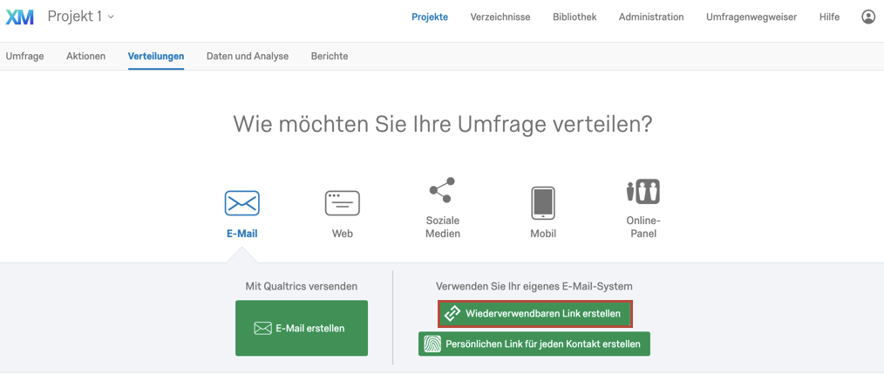Click Wiederverwendbaren Link erstellen button
This screenshot has width=884, height=375.
535,314
